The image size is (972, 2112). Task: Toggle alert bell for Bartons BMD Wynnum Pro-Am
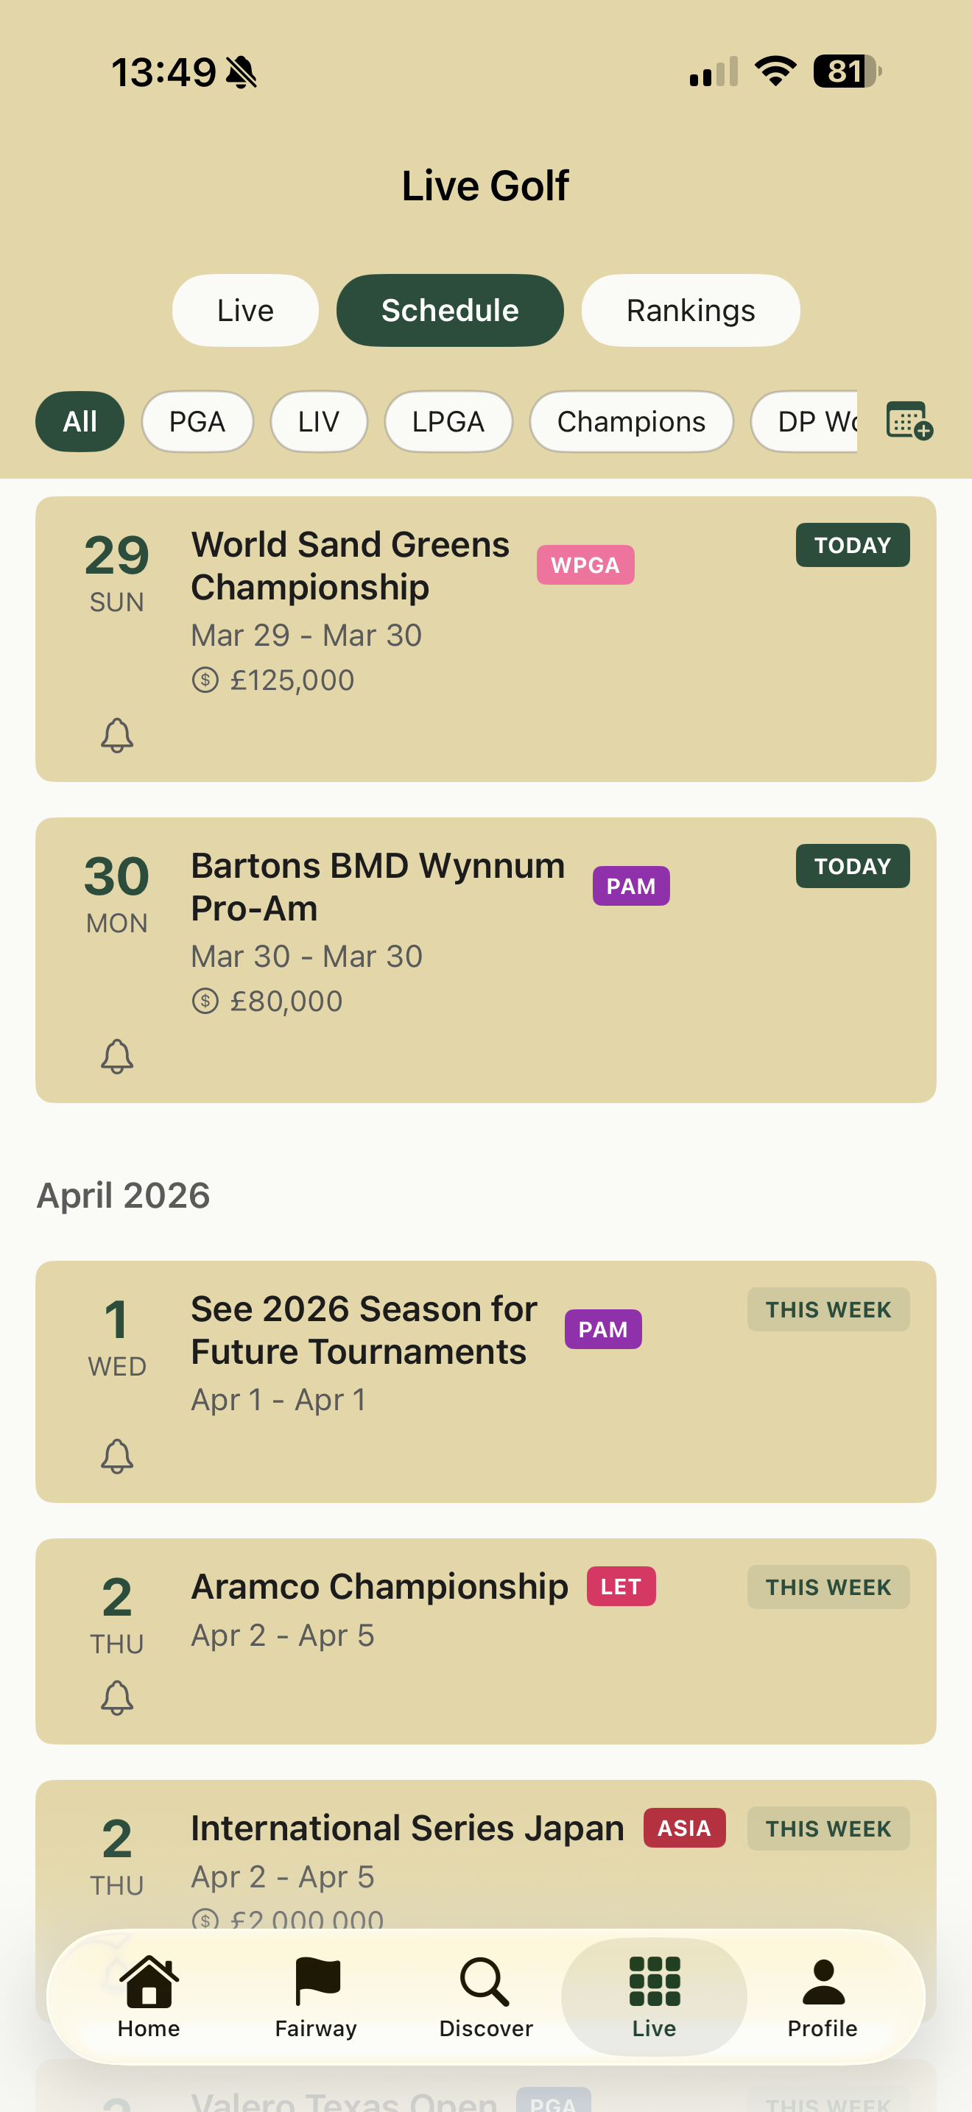coord(117,1056)
